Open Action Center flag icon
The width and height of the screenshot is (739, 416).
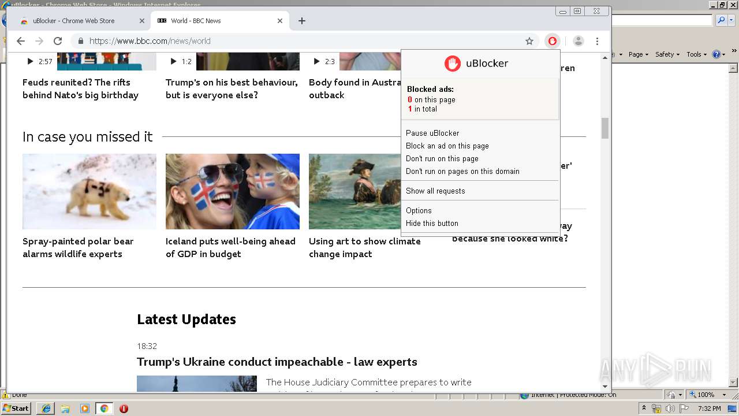pyautogui.click(x=684, y=408)
